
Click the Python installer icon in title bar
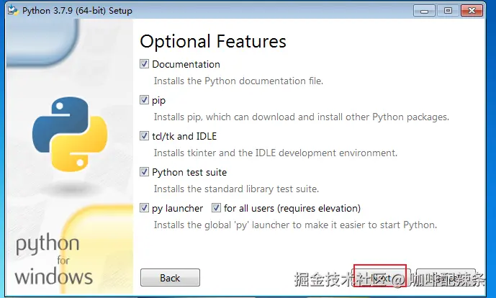tap(12, 11)
